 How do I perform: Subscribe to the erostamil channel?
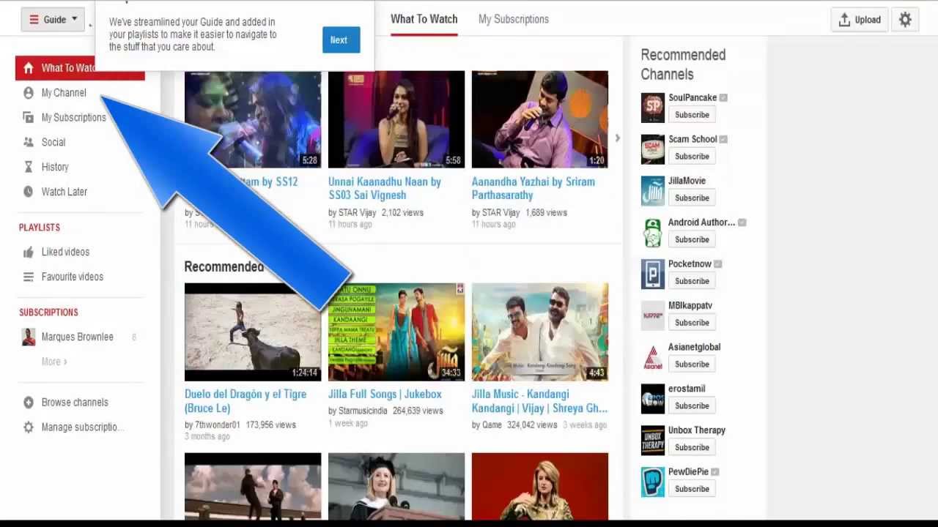[x=692, y=405]
